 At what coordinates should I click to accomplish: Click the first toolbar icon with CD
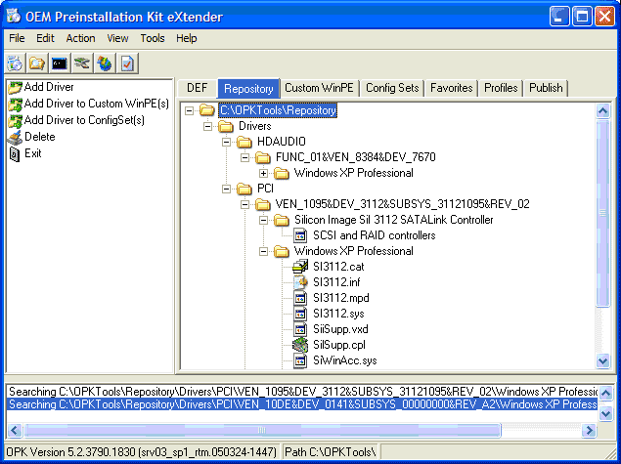tap(15, 63)
